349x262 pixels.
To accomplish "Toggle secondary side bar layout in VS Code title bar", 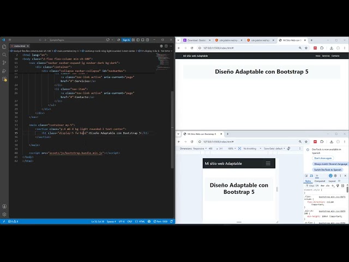I will coord(148,40).
